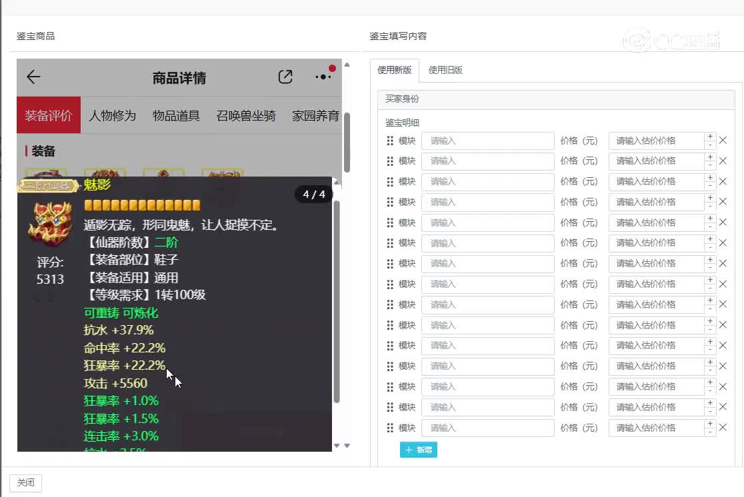Click the 连击率 +3.0% attribute
Viewport: 744px width, 497px height.
[121, 436]
